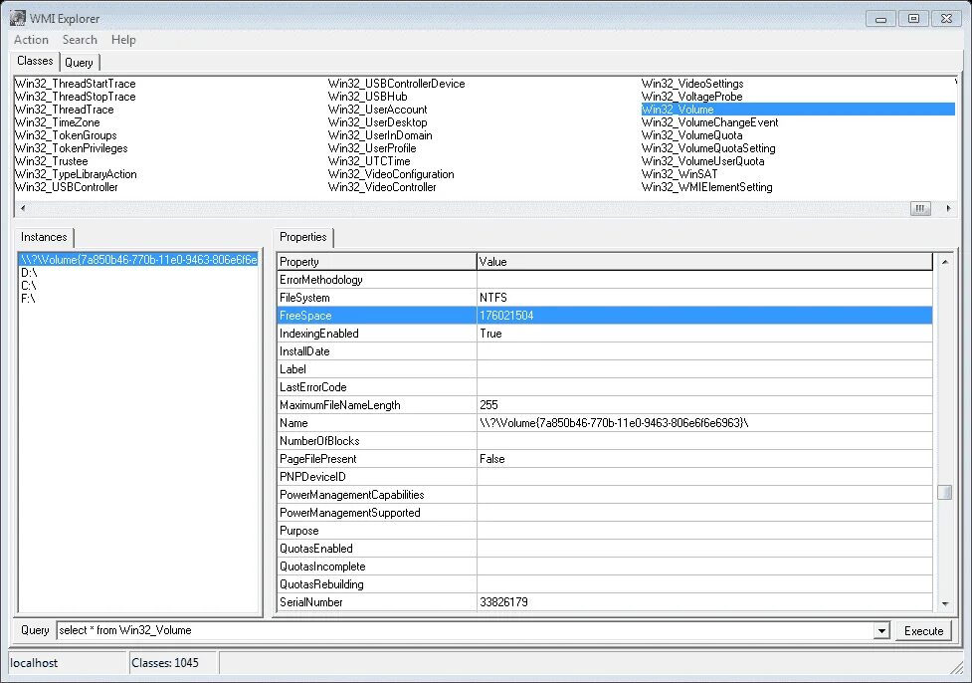Select the Win32_VolumeQuota class
The height and width of the screenshot is (683, 972).
(691, 135)
